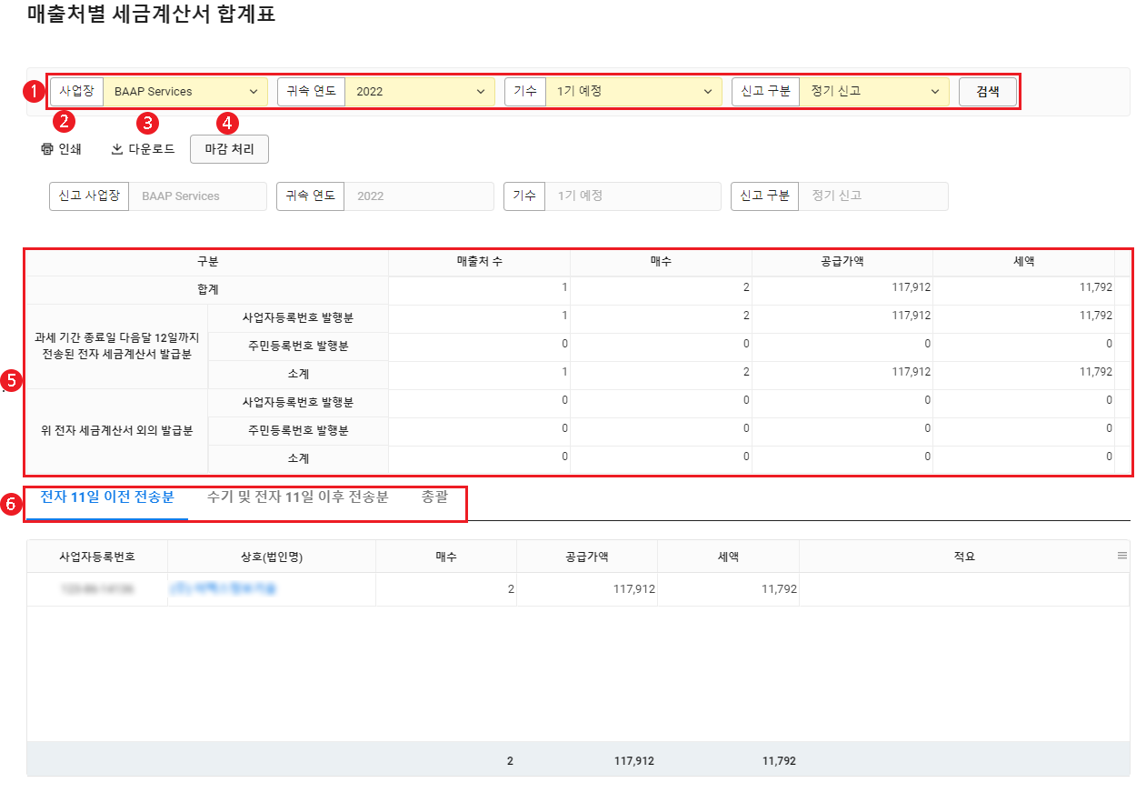Open the 기수 1기 예정 dropdown
Image resolution: width=1146 pixels, height=793 pixels.
(632, 92)
